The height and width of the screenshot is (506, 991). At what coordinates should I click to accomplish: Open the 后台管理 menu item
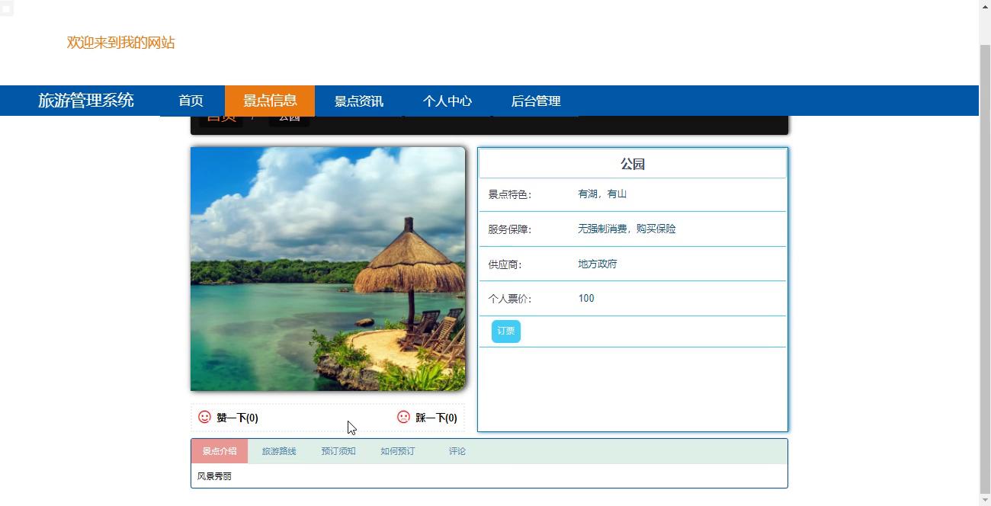[x=535, y=101]
